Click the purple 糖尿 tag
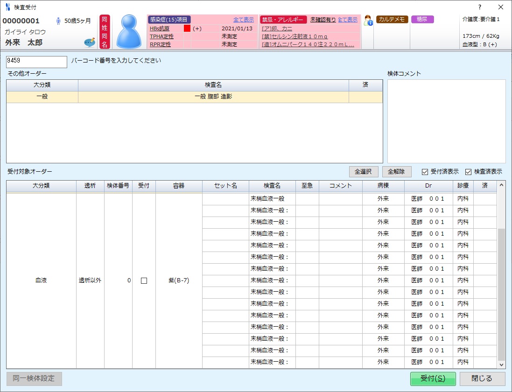 point(422,20)
